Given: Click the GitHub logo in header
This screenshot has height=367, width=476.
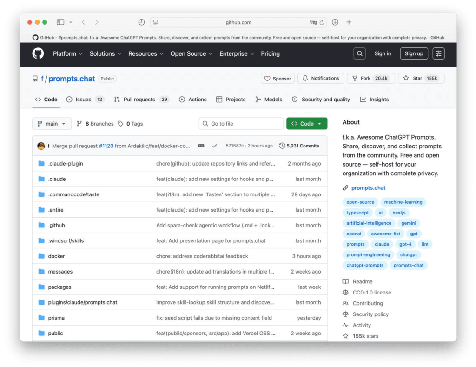Looking at the screenshot, I should (38, 53).
